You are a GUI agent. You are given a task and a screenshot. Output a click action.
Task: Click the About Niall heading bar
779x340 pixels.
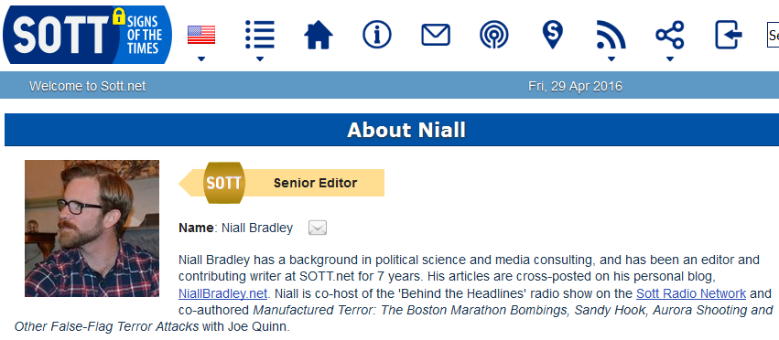click(392, 130)
